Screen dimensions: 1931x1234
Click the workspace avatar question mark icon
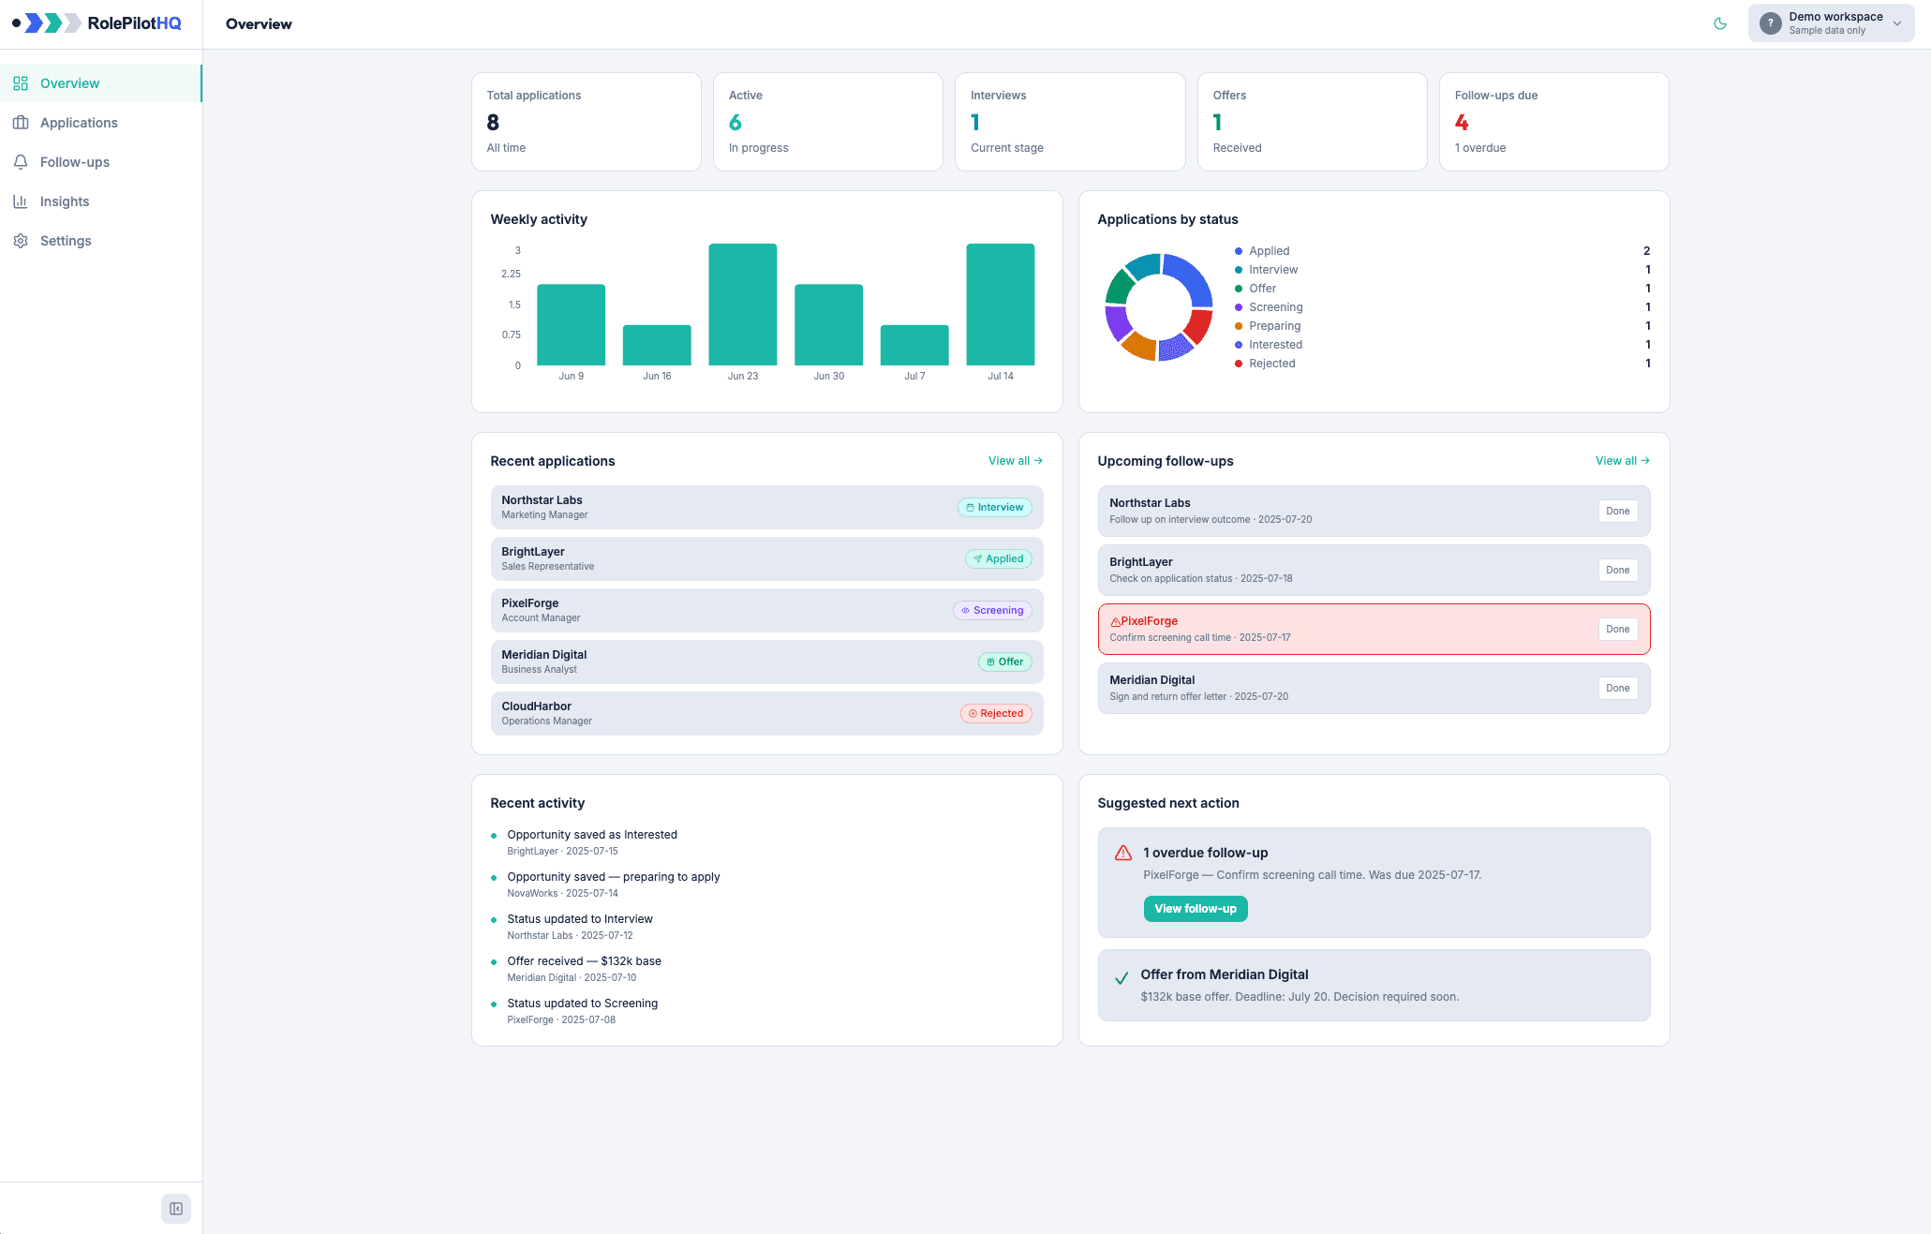[1770, 23]
